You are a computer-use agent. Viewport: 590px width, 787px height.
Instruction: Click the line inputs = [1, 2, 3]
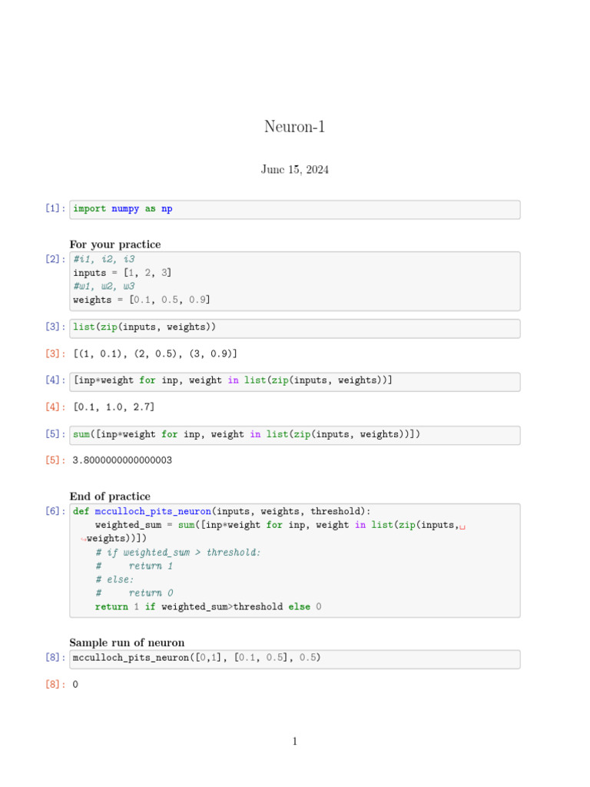pos(122,273)
